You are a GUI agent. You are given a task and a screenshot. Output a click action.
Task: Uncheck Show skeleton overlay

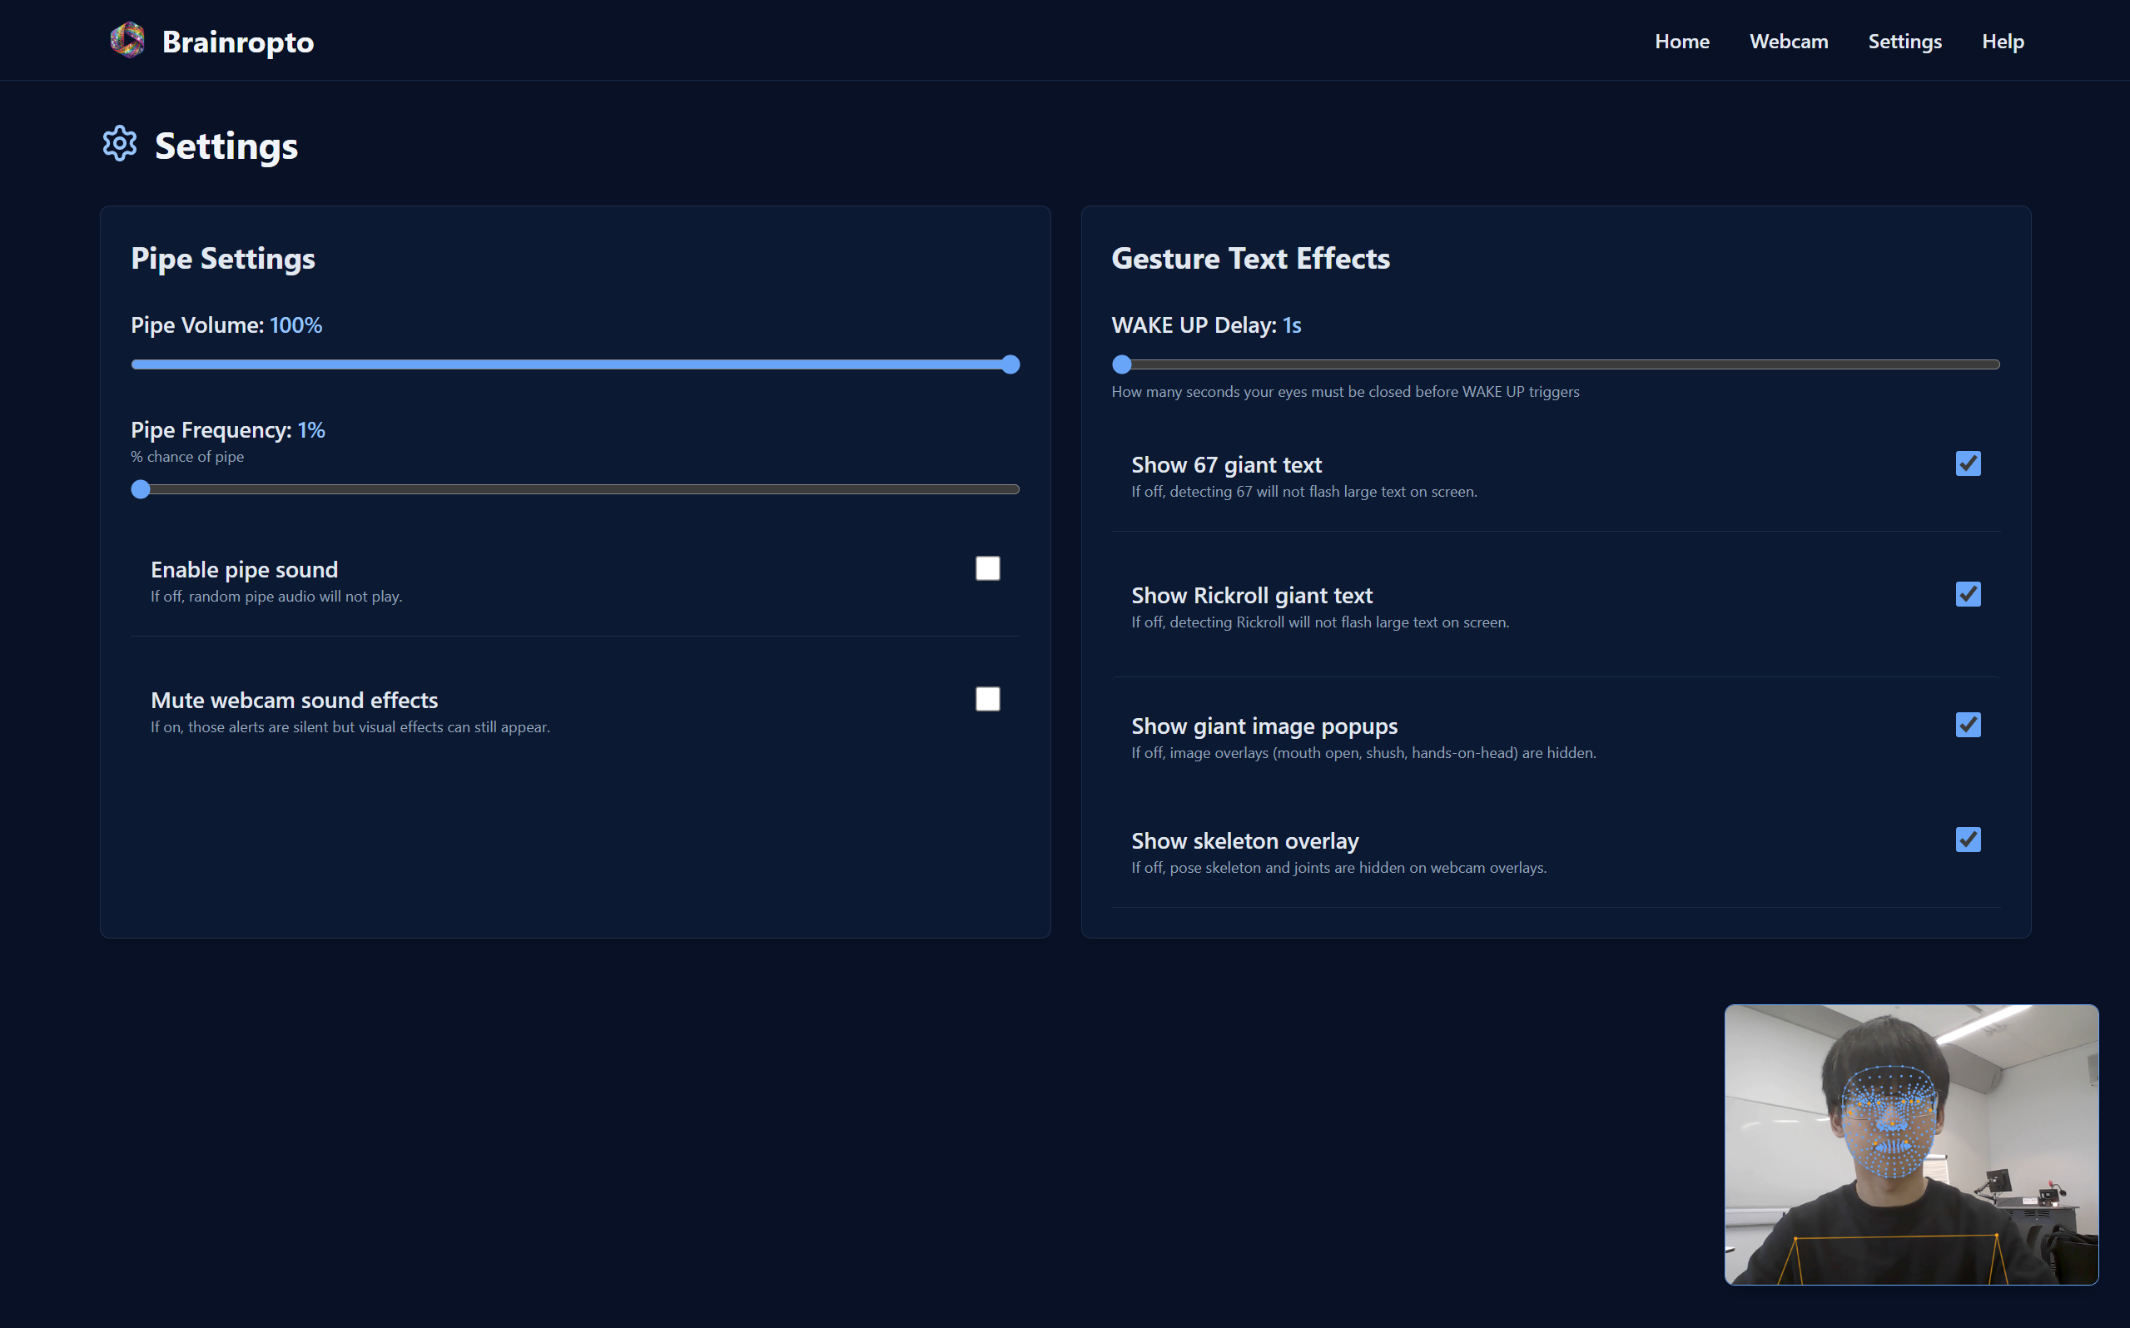(x=1968, y=840)
